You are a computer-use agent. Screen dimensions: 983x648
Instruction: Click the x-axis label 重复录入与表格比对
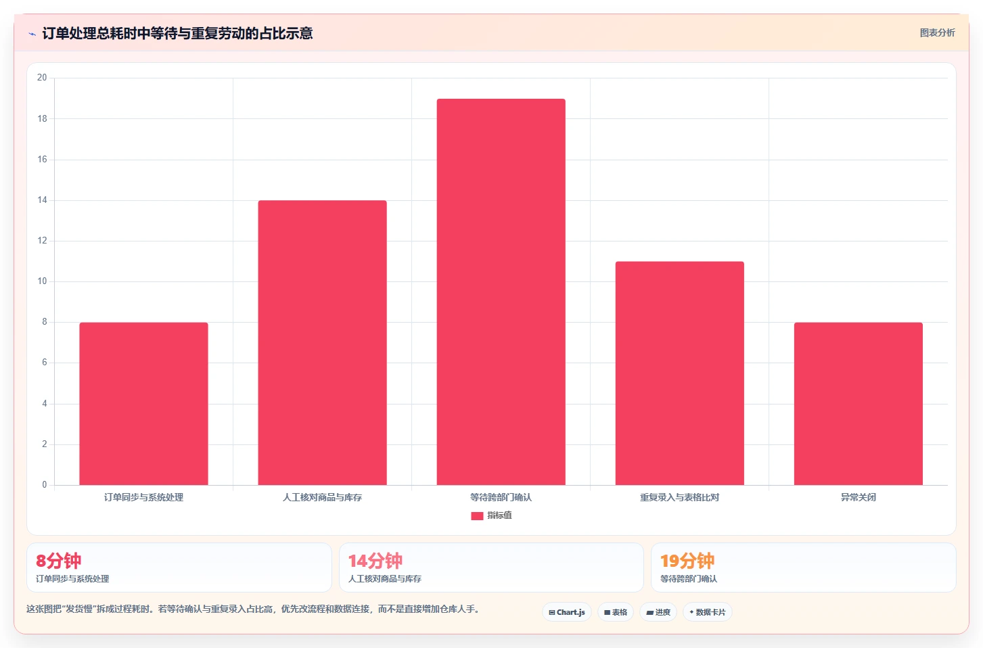(x=679, y=497)
